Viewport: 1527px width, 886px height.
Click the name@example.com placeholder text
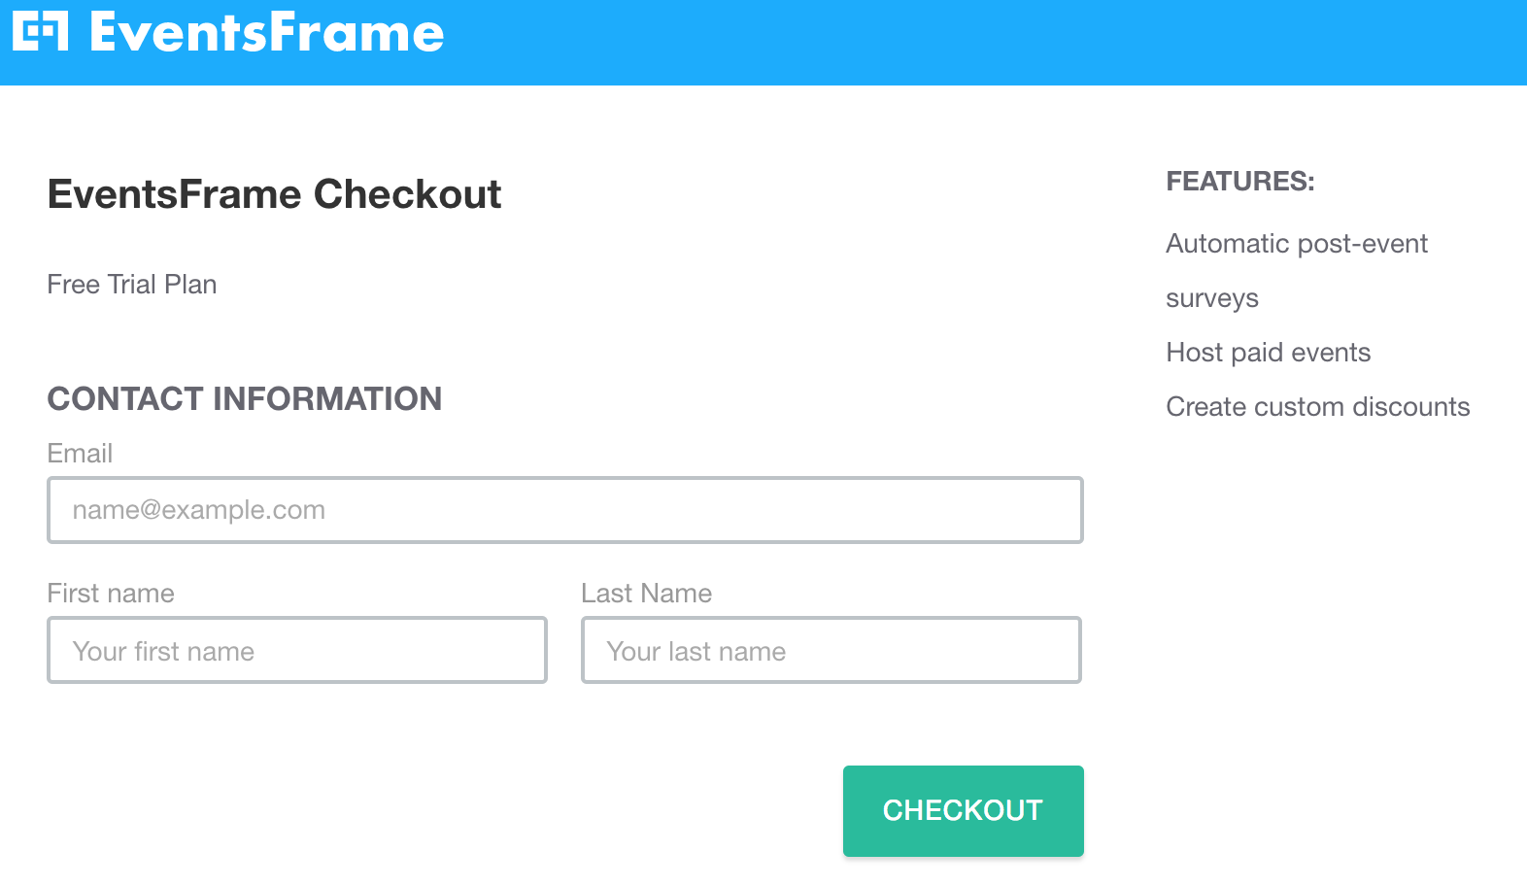[x=199, y=510]
